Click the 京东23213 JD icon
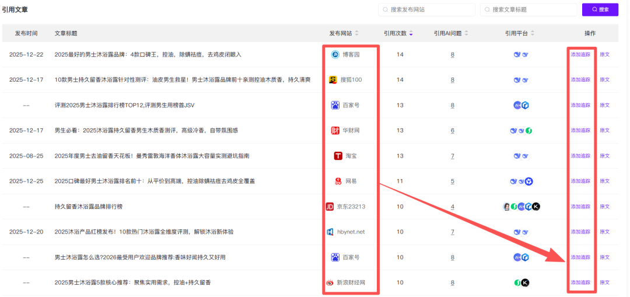 tap(330, 207)
